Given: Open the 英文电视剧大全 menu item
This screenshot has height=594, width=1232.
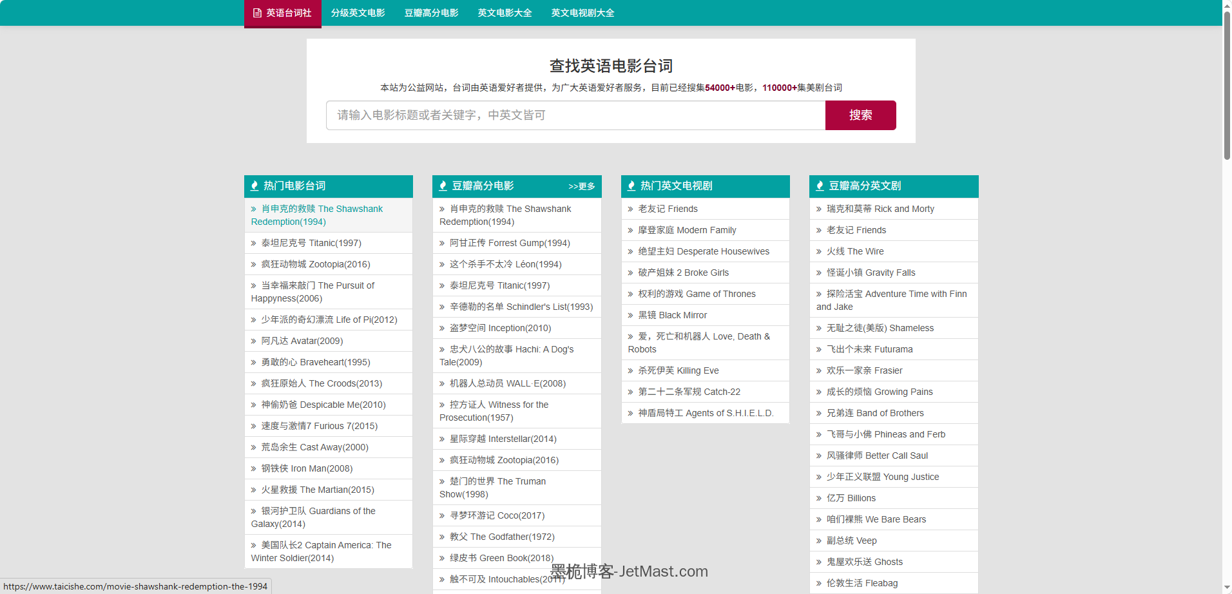Looking at the screenshot, I should coord(583,13).
